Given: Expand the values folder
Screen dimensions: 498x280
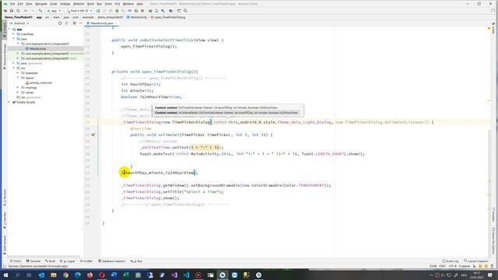Looking at the screenshot, I should (18, 93).
